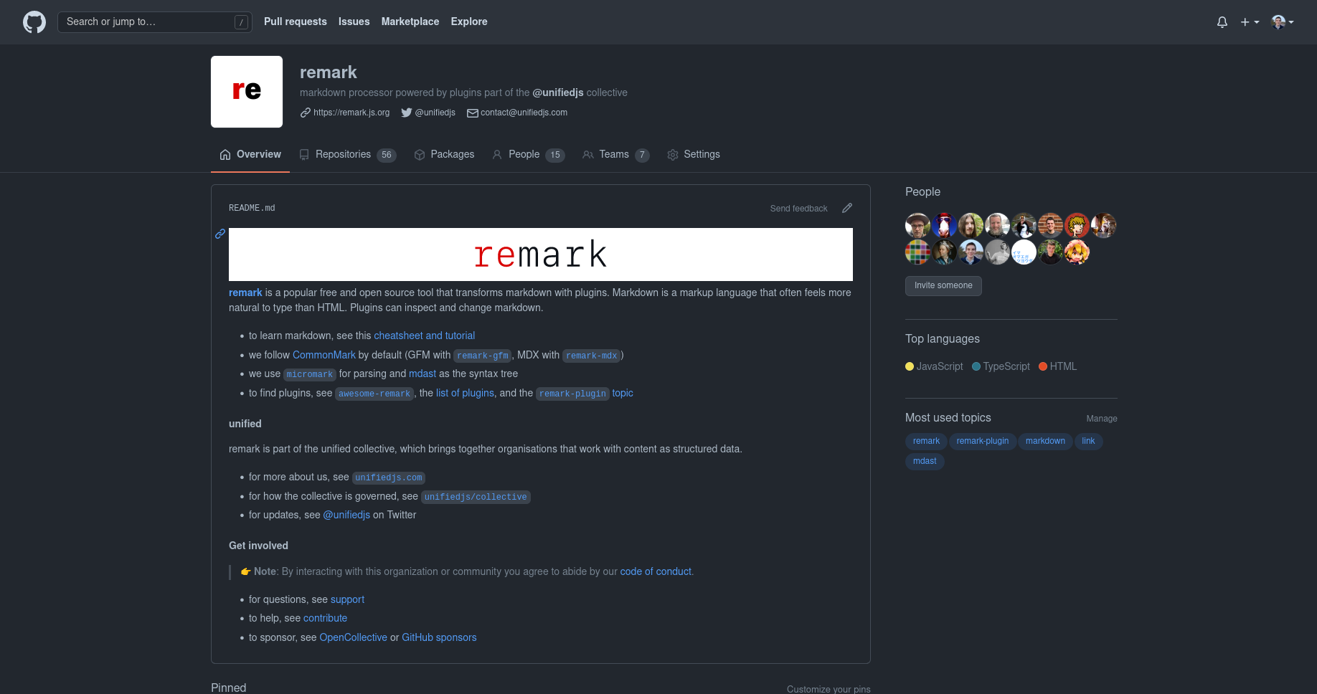Go to Marketplace
The width and height of the screenshot is (1317, 694).
click(x=410, y=22)
